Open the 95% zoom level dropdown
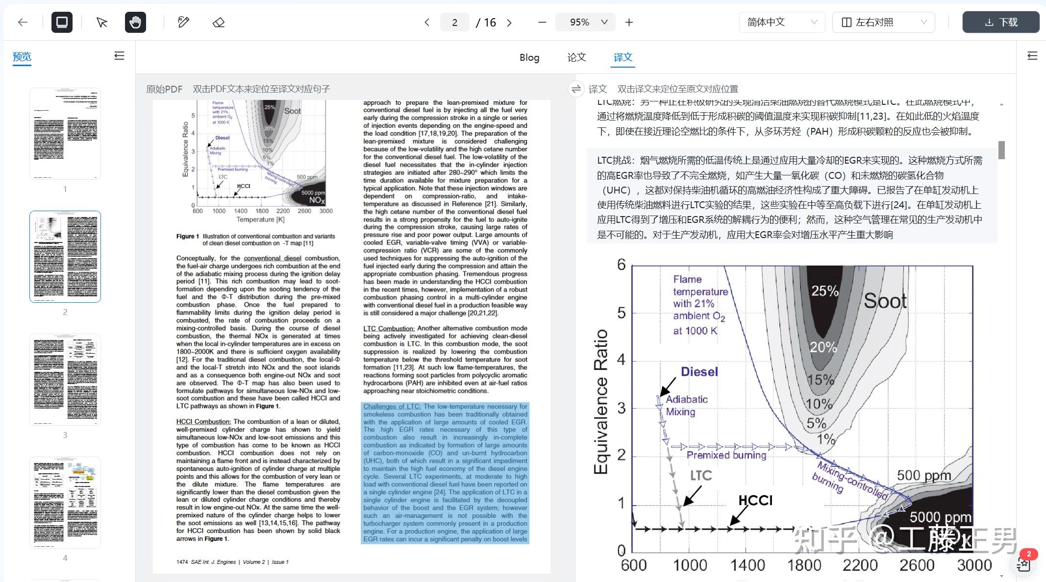Viewport: 1046px width, 582px height. [x=586, y=22]
